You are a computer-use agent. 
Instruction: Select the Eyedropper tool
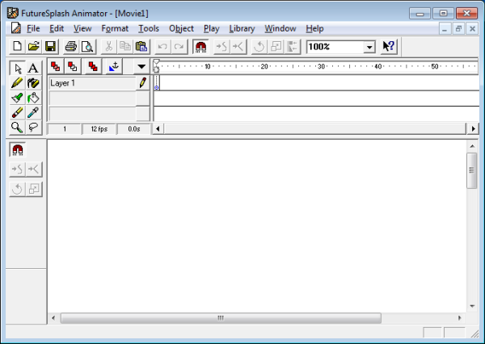pyautogui.click(x=33, y=112)
